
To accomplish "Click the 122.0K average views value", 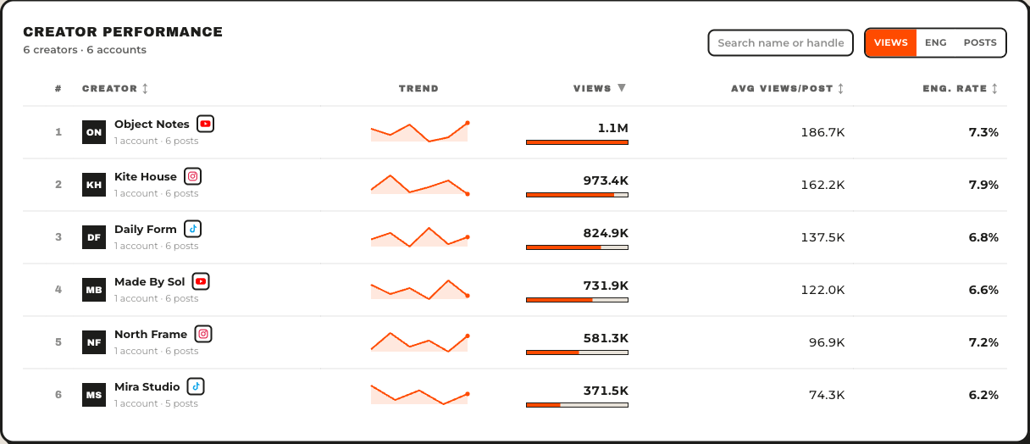I will (822, 290).
